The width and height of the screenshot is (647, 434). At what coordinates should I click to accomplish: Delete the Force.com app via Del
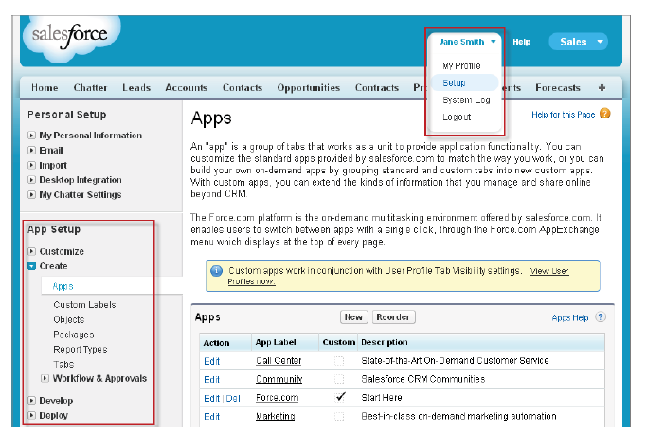click(233, 398)
